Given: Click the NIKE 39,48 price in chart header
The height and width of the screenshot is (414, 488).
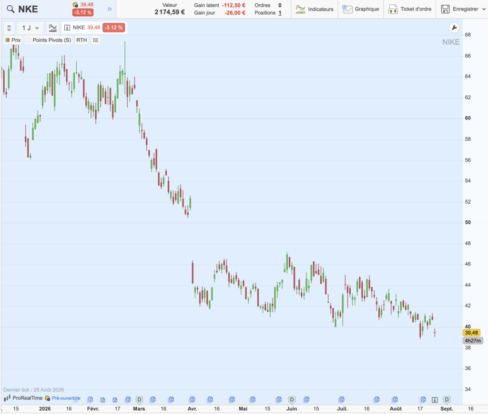Looking at the screenshot, I should coord(94,28).
